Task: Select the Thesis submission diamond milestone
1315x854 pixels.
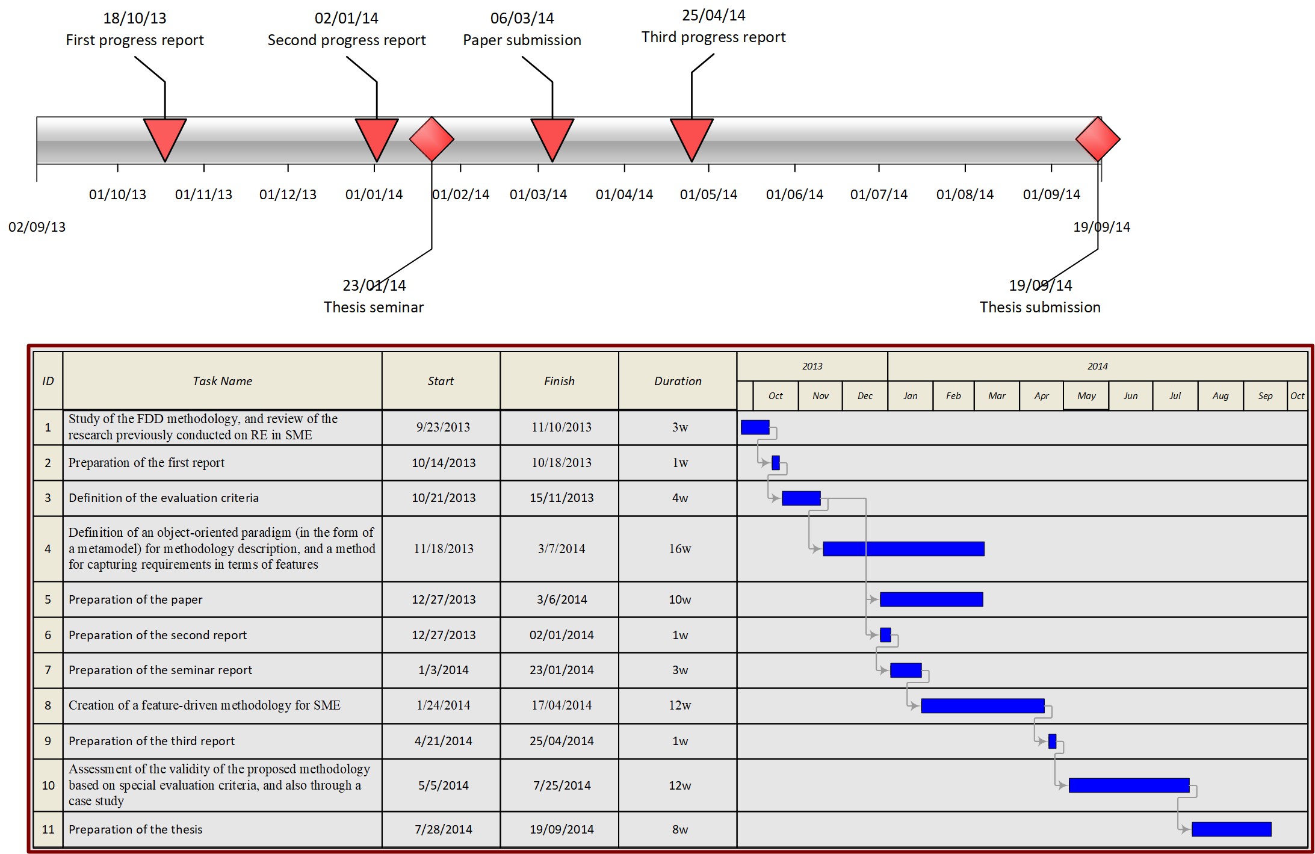Action: tap(1097, 139)
